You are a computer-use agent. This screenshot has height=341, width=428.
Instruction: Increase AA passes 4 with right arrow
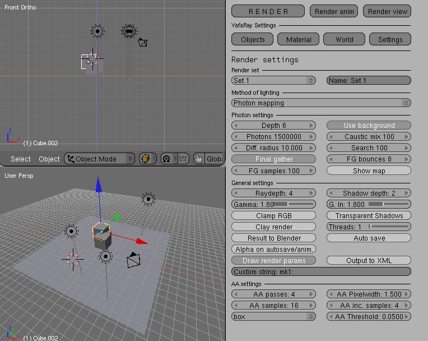coord(311,294)
